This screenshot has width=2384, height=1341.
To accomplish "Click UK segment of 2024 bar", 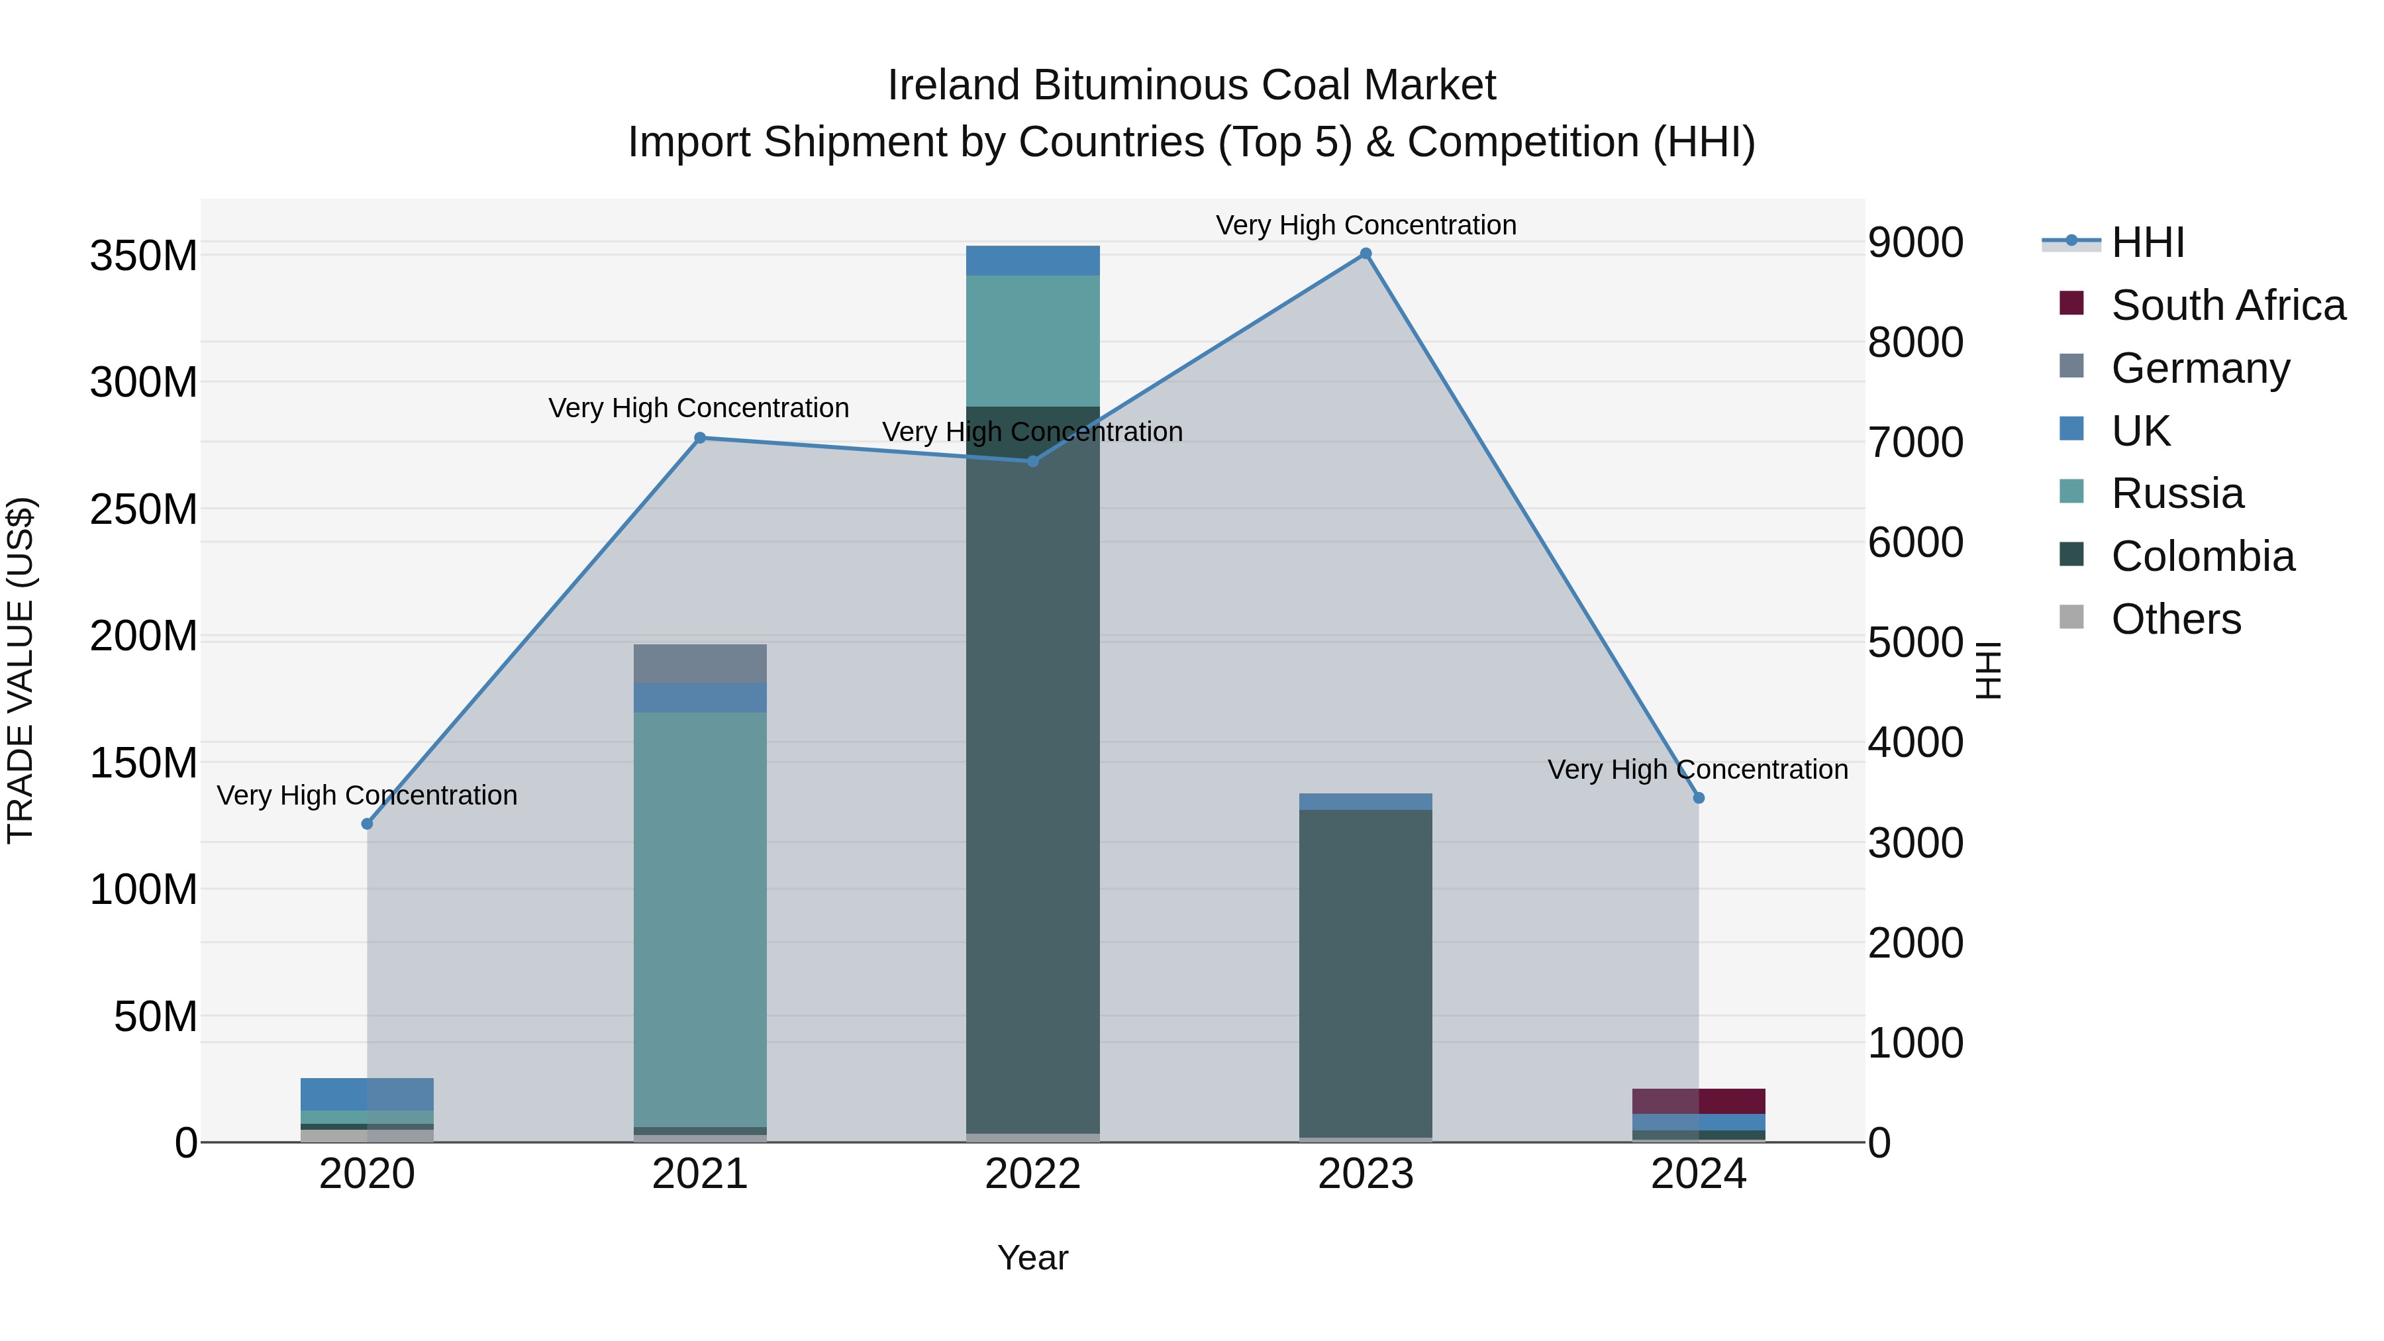I will 1698,1122.
